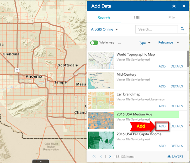The width and height of the screenshot is (190, 163).
Task: View details for World Topographic Map
Action: pyautogui.click(x=177, y=66)
